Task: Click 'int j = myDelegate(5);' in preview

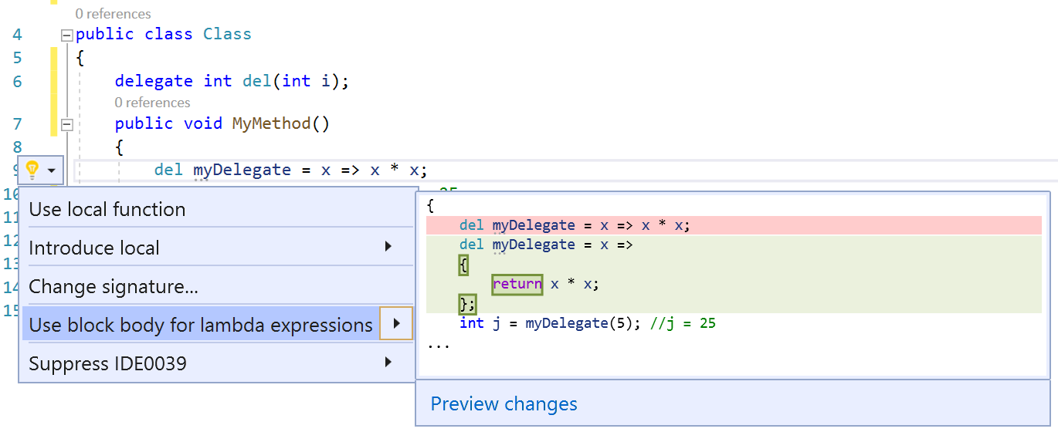Action: (x=551, y=323)
